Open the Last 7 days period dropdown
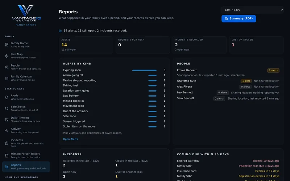 [252, 10]
